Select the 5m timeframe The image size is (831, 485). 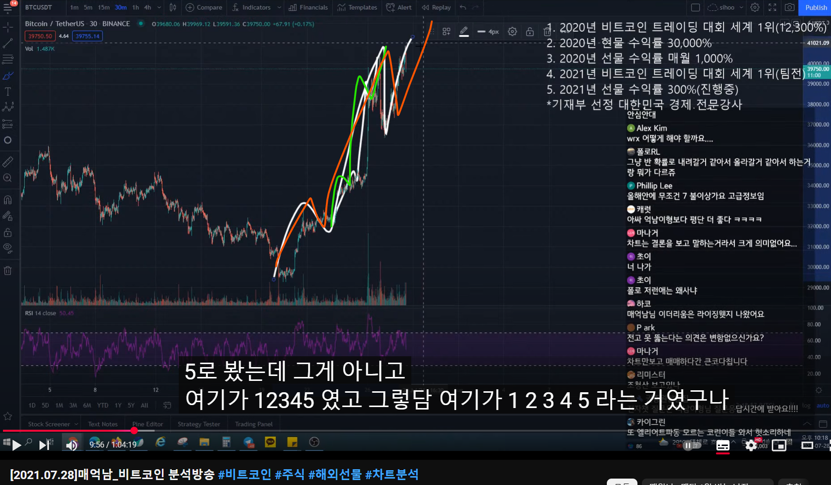click(88, 7)
